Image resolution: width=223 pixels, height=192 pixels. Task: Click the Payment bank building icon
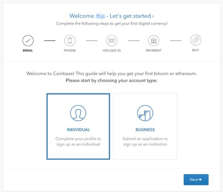(154, 40)
